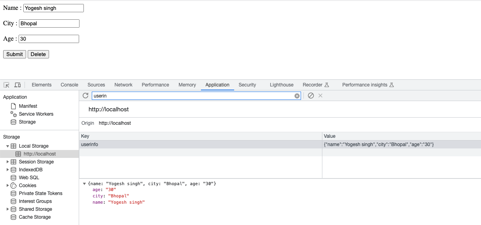Switch to the Lighthouse tab
Screen dimensions: 481x225
pos(282,85)
